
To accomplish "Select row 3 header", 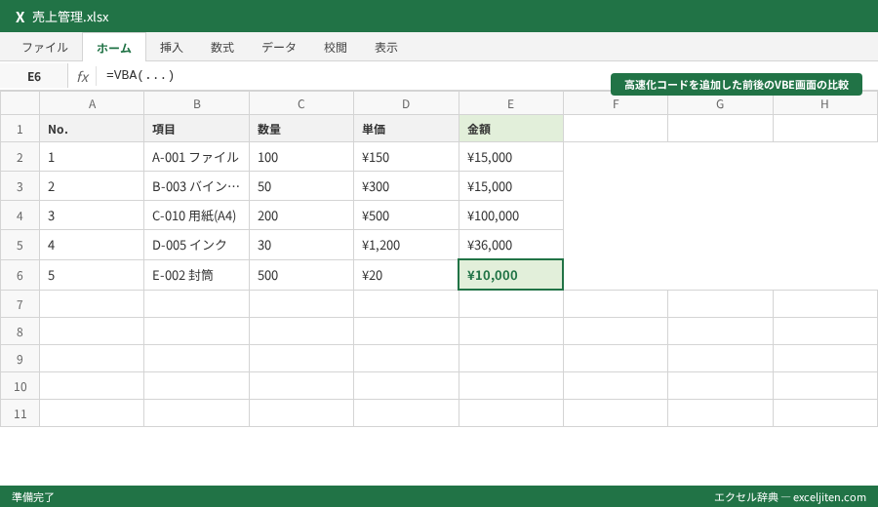I will pyautogui.click(x=20, y=186).
